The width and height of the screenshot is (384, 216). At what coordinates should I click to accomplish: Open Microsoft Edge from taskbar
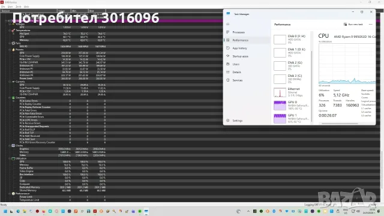click(18, 211)
